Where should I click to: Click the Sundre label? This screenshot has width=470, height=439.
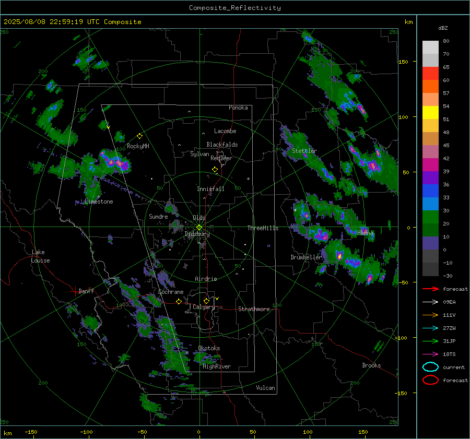pos(158,216)
